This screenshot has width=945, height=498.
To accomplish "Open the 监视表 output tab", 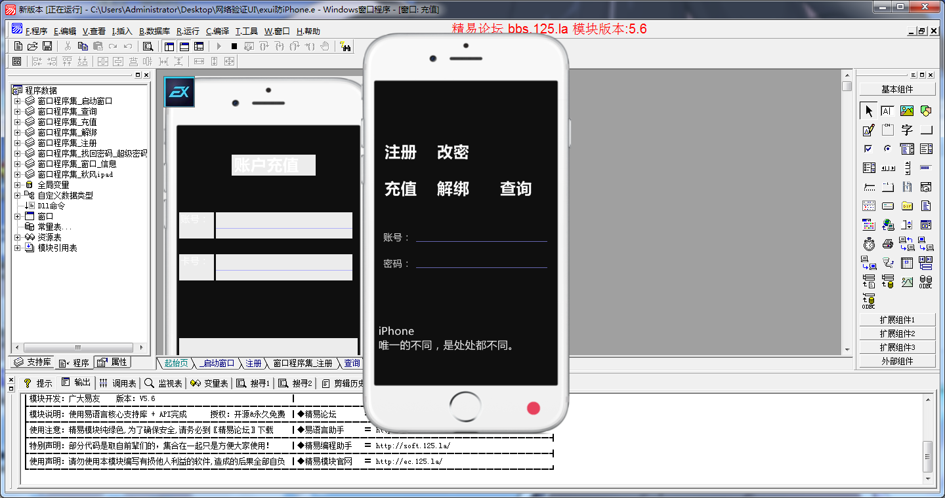I will click(163, 383).
